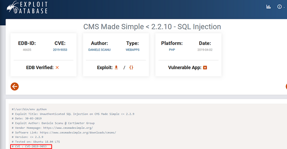Click the Exploit Author code comment line
Image resolution: width=287 pixels, height=149 pixels.
[x=53, y=123]
